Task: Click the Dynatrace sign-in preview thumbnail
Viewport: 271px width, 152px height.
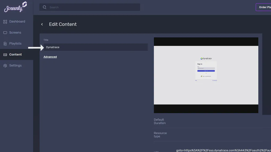Action: point(206,75)
